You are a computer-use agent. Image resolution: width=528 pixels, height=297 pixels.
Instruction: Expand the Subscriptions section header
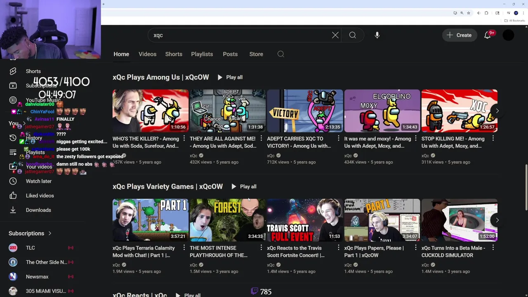click(x=30, y=233)
